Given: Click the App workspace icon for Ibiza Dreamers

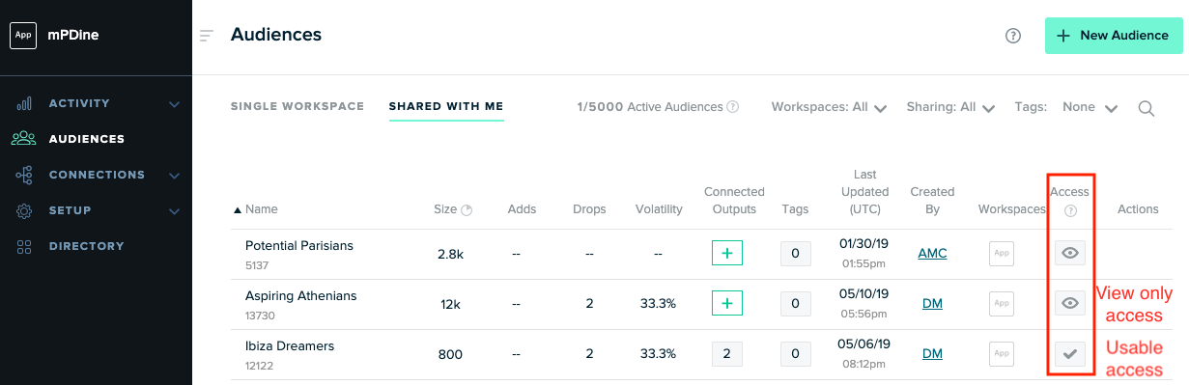Looking at the screenshot, I should coord(1002,354).
